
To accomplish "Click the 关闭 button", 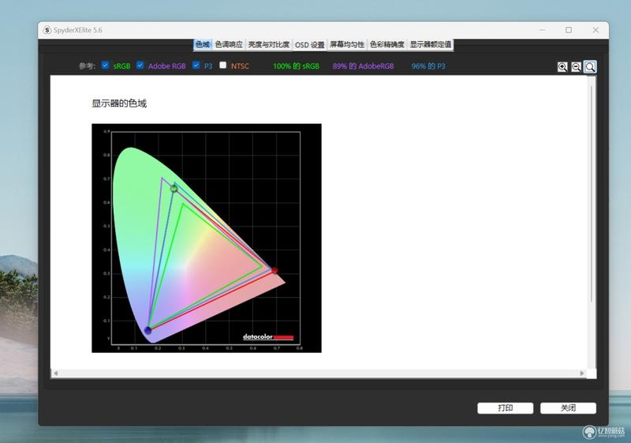I will [568, 408].
